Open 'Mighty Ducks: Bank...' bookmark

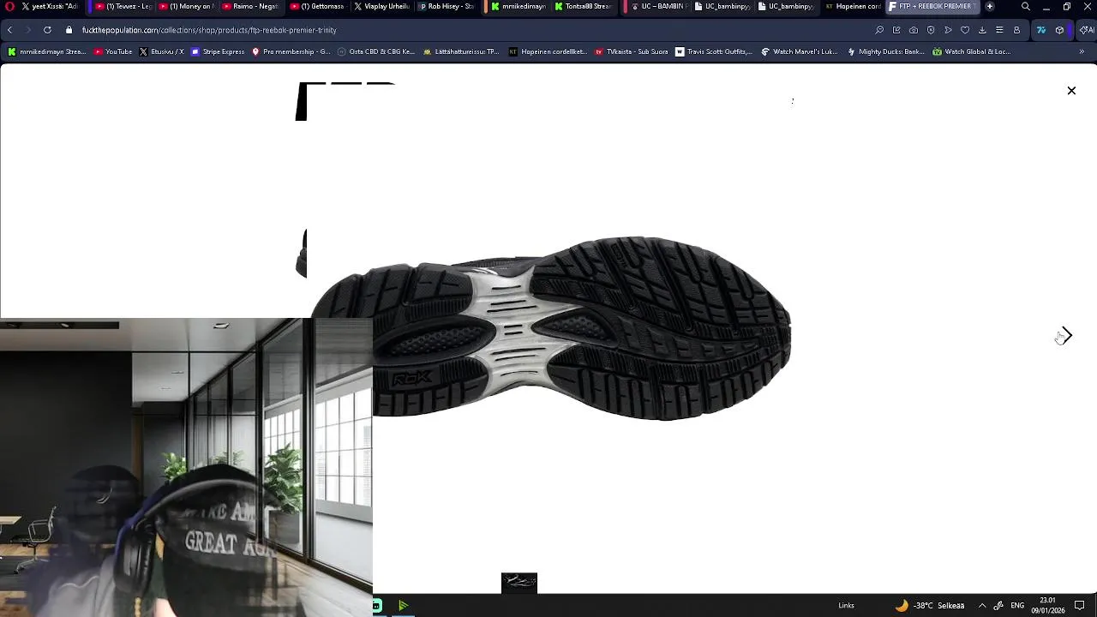point(885,51)
